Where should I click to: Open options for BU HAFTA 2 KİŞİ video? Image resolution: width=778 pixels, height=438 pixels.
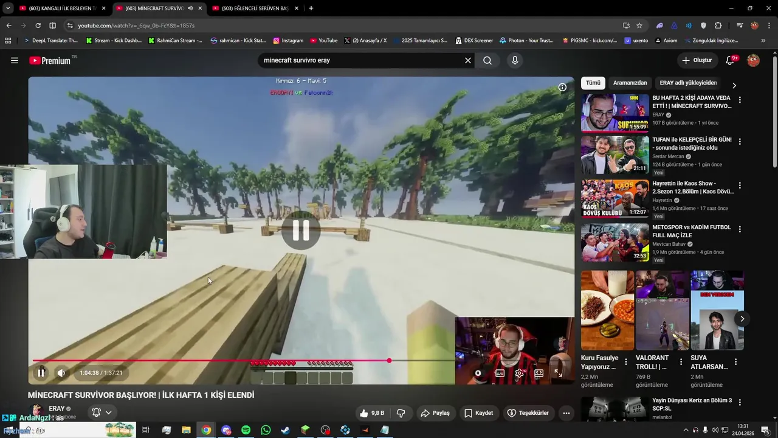[x=740, y=100]
